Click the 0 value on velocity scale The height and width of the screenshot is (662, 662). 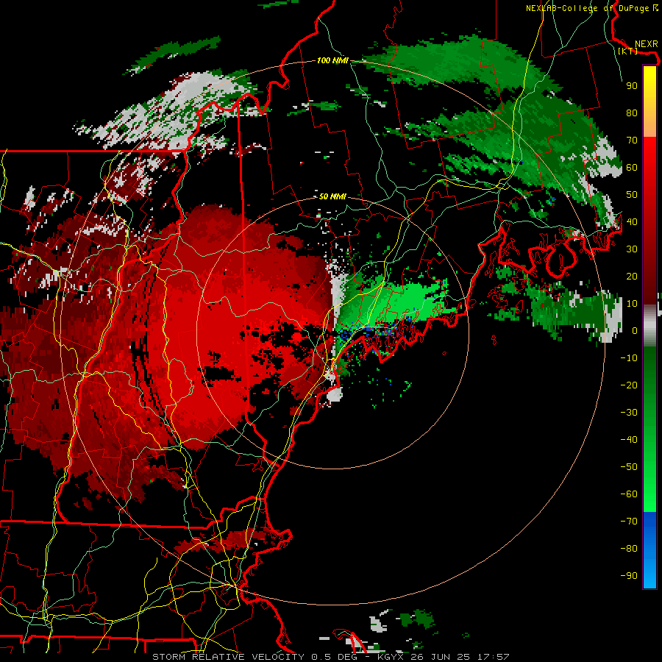[x=635, y=330]
